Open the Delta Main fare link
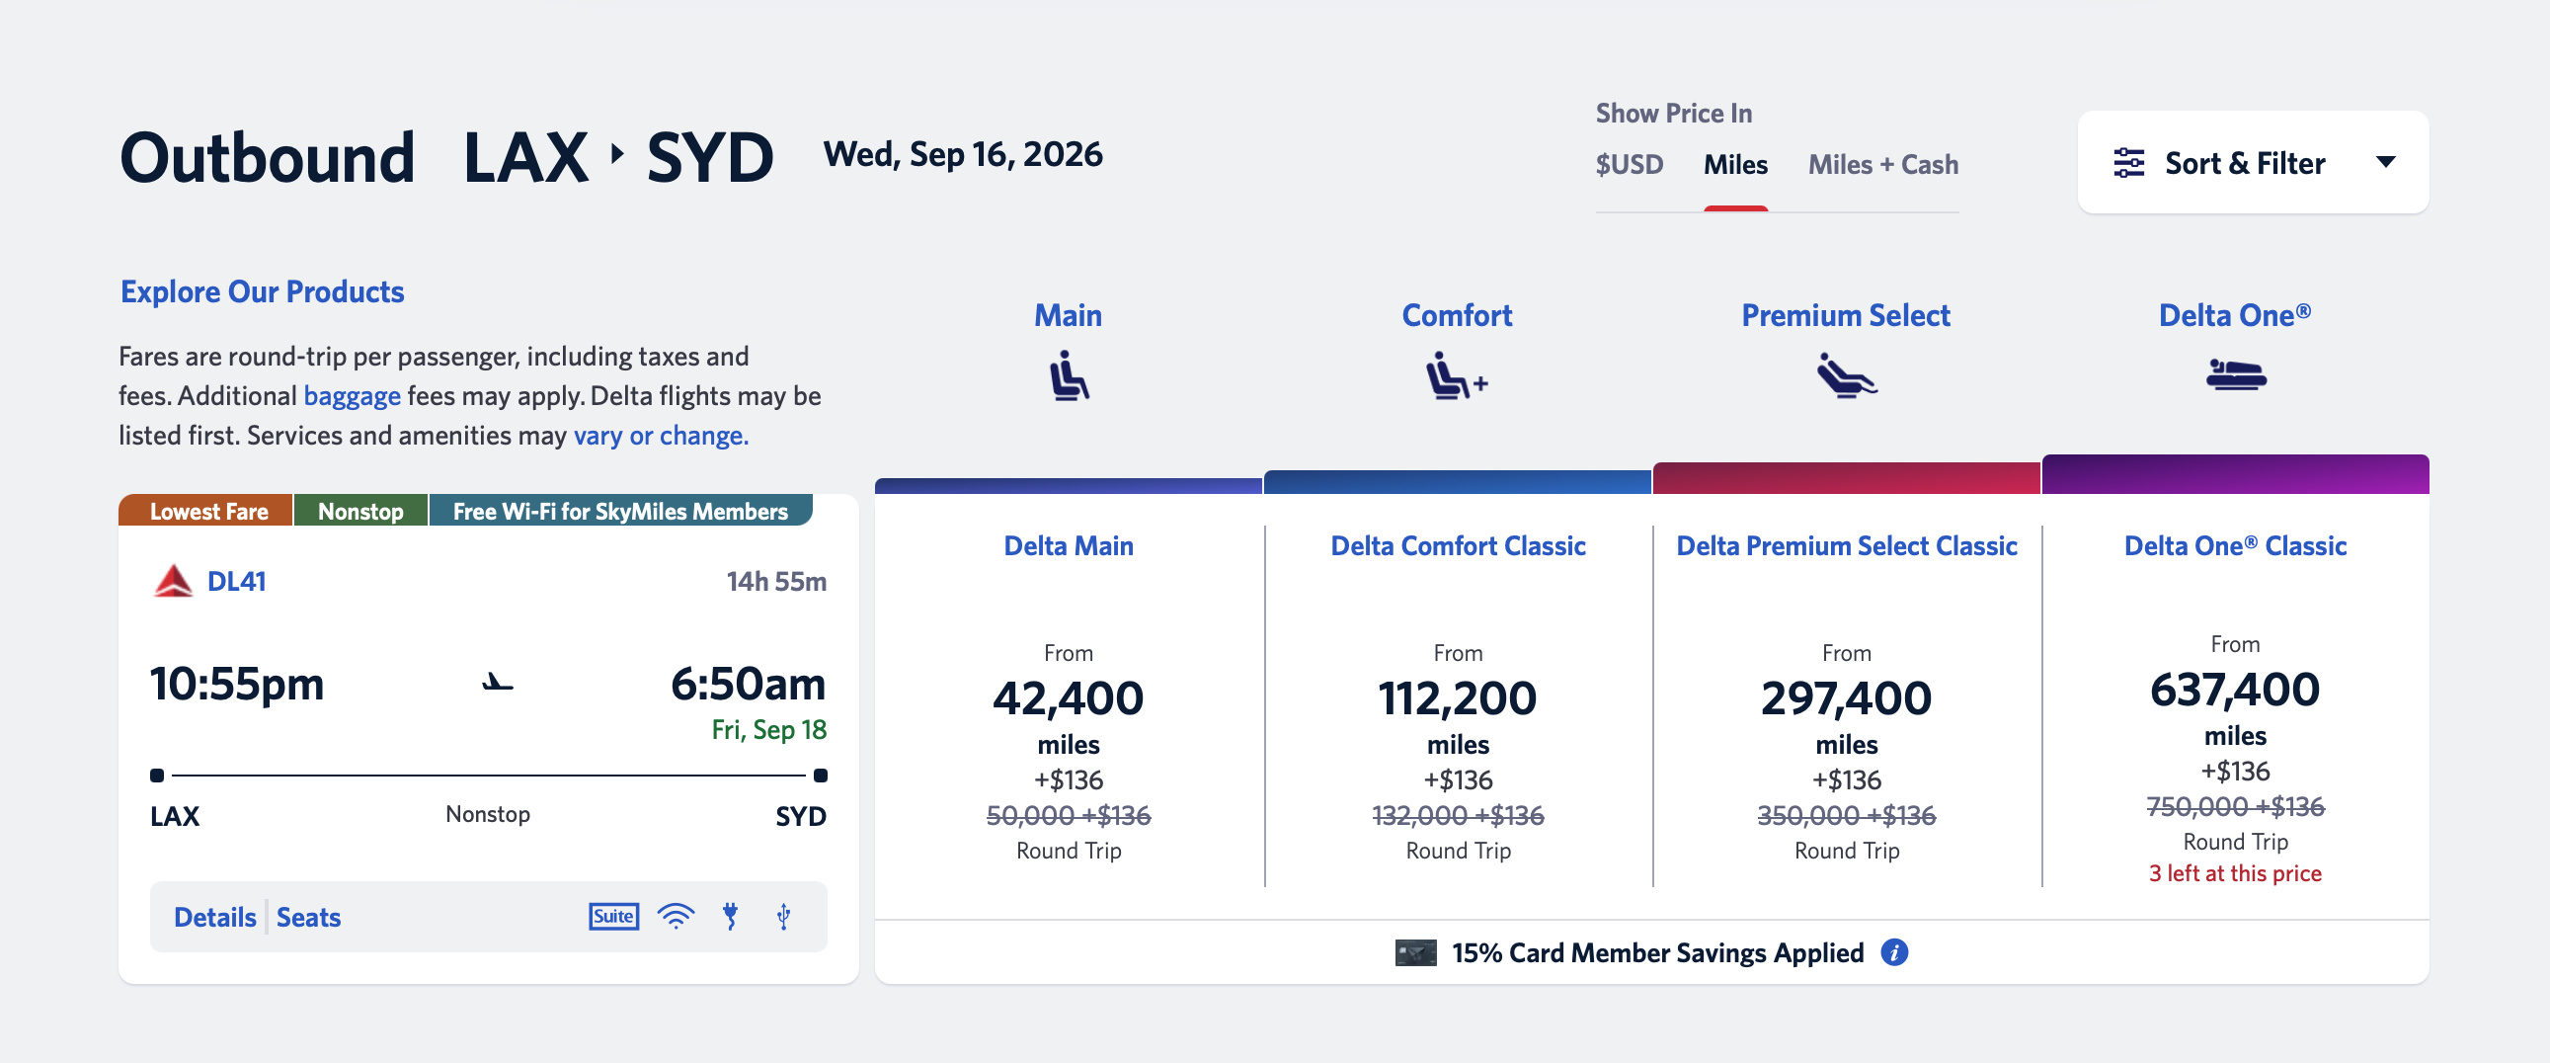This screenshot has height=1063, width=2550. coord(1070,546)
